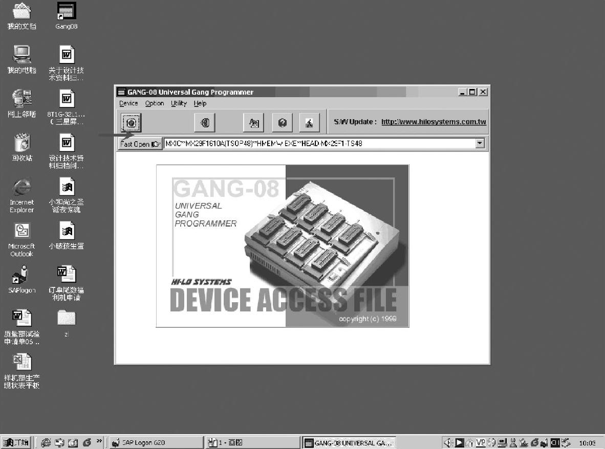Click the language switch toolbar icon
The image size is (605, 449).
click(253, 123)
